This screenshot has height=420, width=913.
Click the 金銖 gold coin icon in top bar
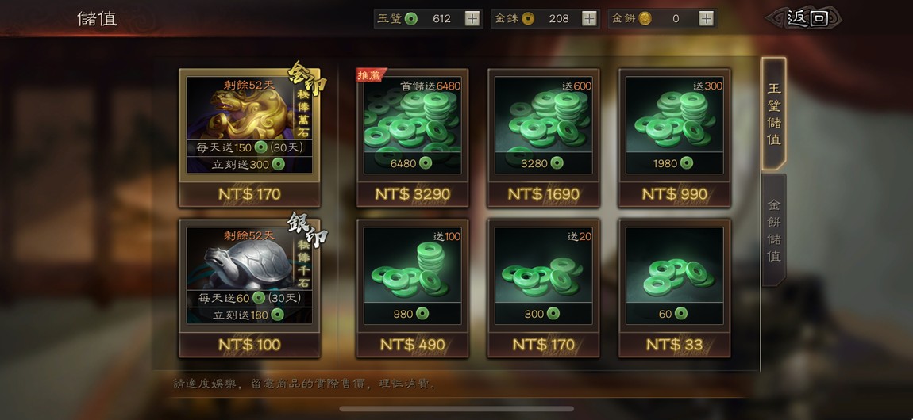tap(528, 18)
